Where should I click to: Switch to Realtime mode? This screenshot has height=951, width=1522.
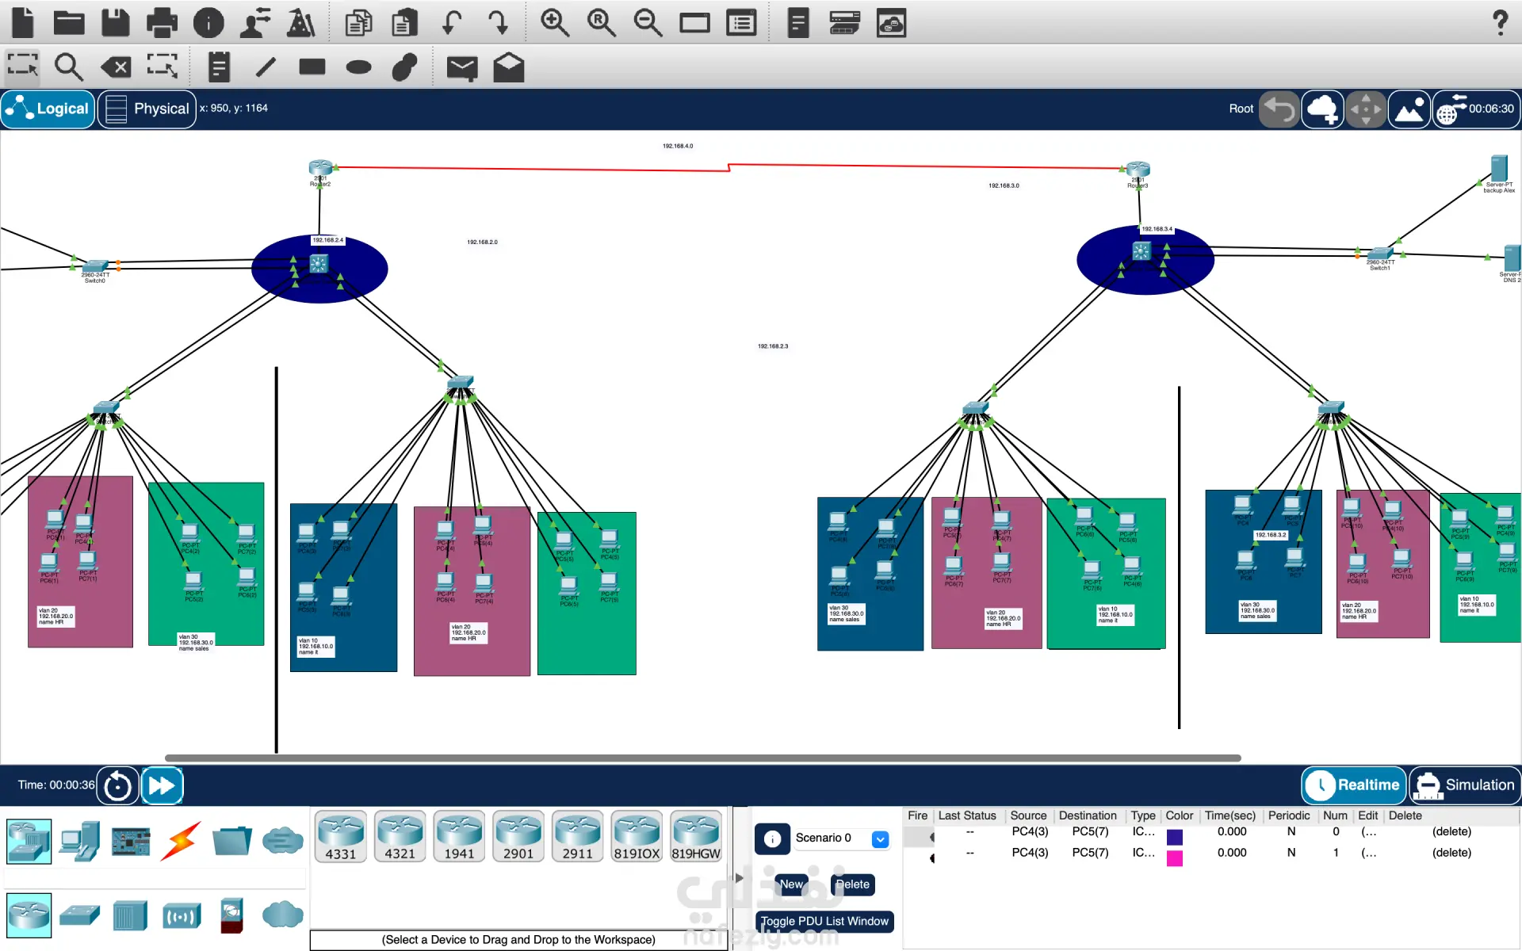[1354, 785]
